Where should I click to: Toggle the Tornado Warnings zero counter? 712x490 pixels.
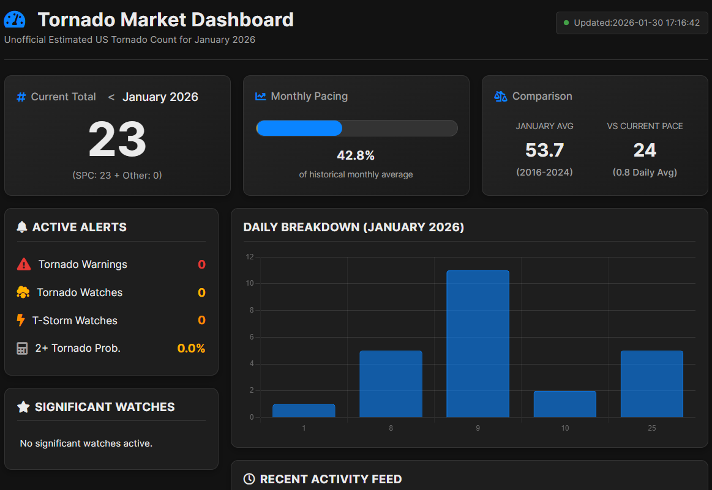coord(201,264)
